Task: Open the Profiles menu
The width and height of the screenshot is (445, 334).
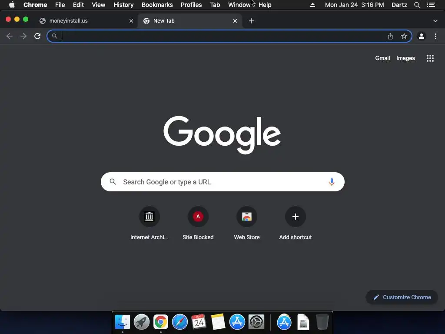Action: 191,5
